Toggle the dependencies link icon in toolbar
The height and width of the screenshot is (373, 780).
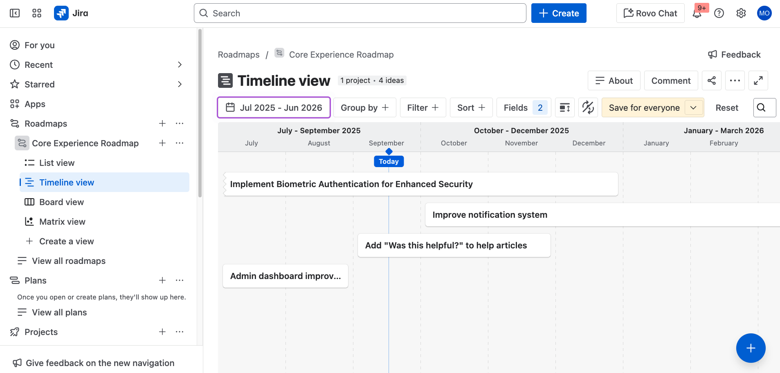click(x=588, y=107)
